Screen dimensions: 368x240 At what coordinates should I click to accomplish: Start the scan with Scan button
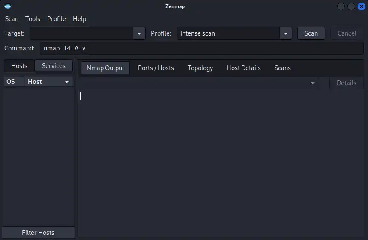[x=311, y=33]
